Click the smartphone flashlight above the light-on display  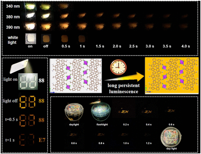point(19,66)
